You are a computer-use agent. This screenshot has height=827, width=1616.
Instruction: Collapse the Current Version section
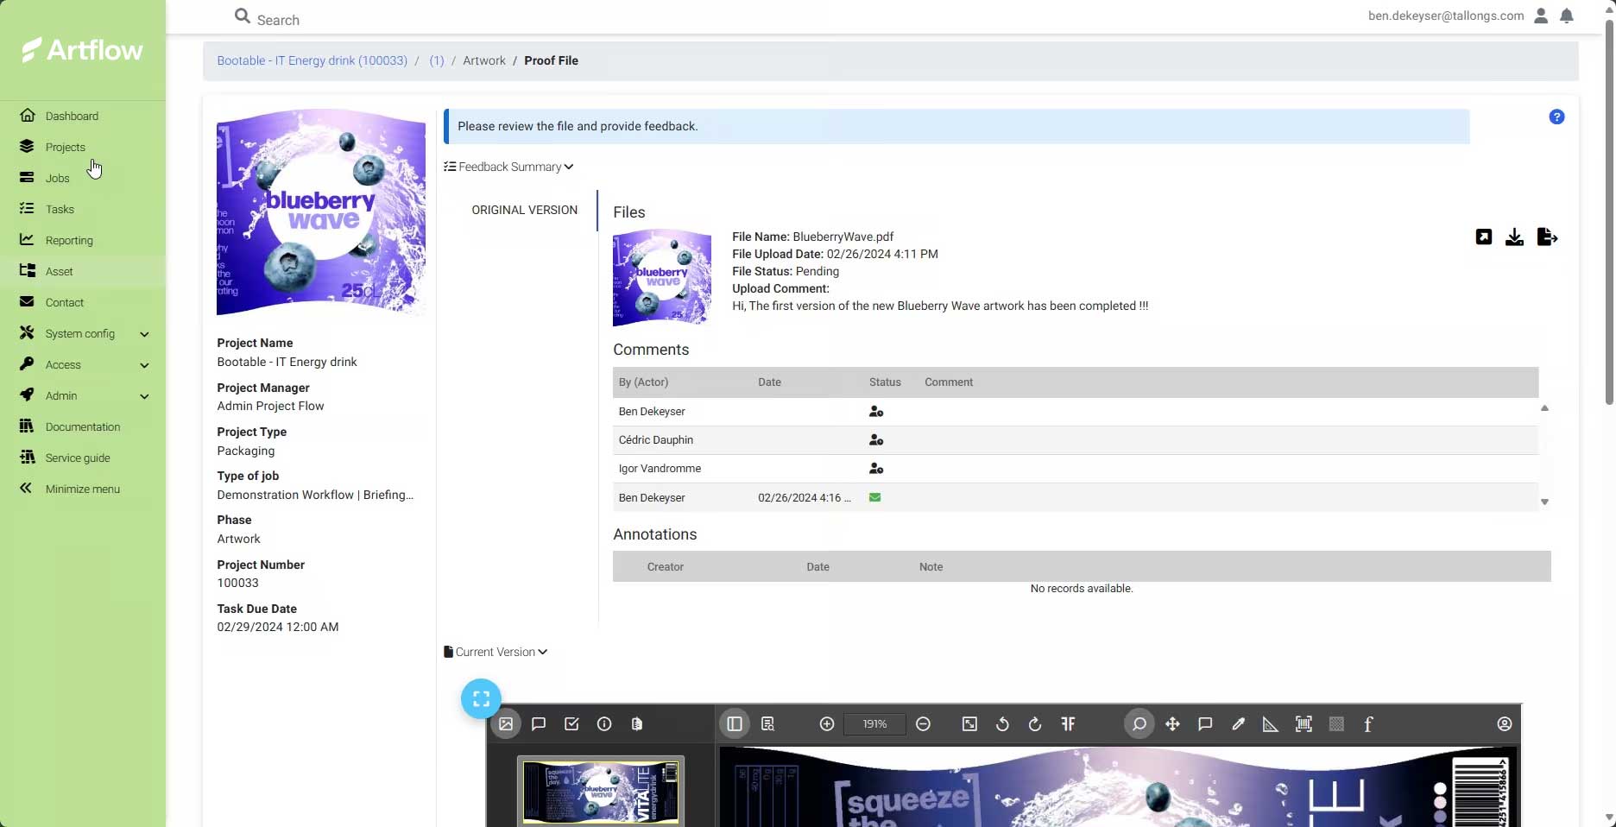coord(496,652)
